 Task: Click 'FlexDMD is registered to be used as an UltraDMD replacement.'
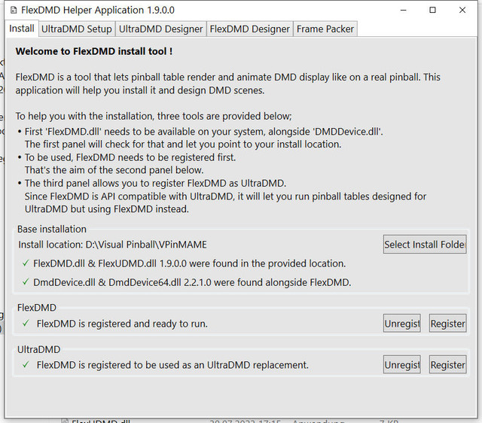172,365
